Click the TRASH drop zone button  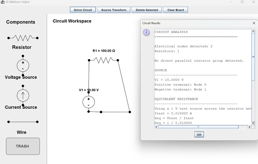coord(23,146)
